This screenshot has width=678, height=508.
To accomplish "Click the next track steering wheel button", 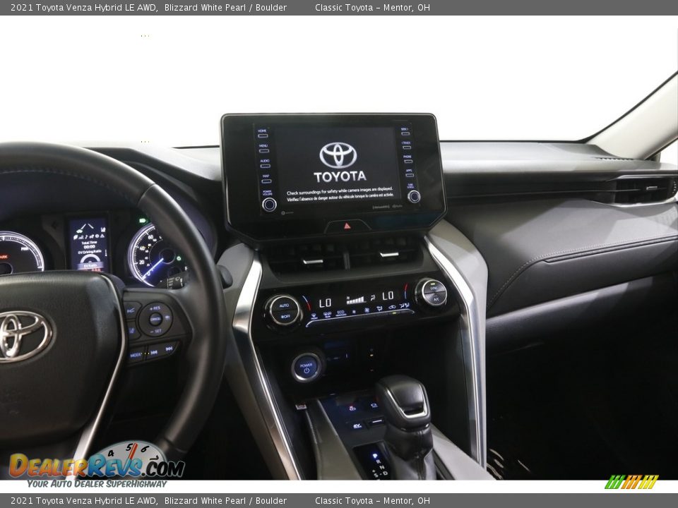I will click(x=169, y=349).
